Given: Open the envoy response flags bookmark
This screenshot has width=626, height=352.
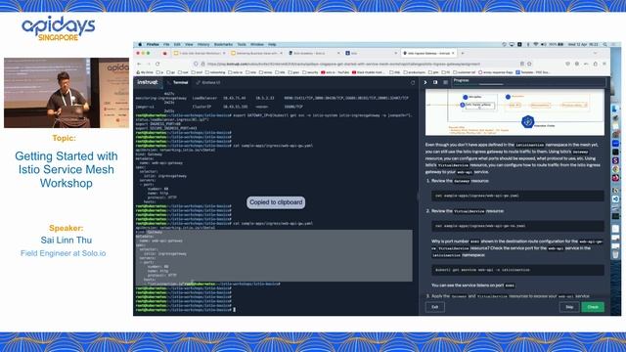Looking at the screenshot, I should (x=495, y=72).
